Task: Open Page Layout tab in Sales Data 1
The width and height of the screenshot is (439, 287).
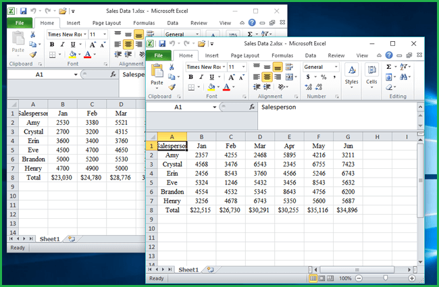Action: (x=108, y=22)
